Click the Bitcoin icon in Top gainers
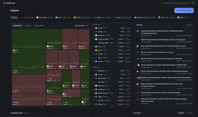This screenshot has height=117, width=198. [96, 28]
